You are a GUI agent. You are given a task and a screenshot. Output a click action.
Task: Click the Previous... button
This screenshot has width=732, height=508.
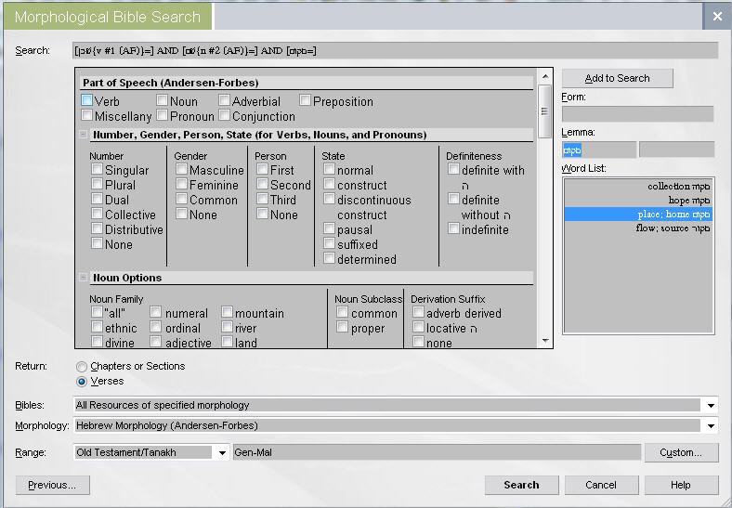(x=52, y=485)
